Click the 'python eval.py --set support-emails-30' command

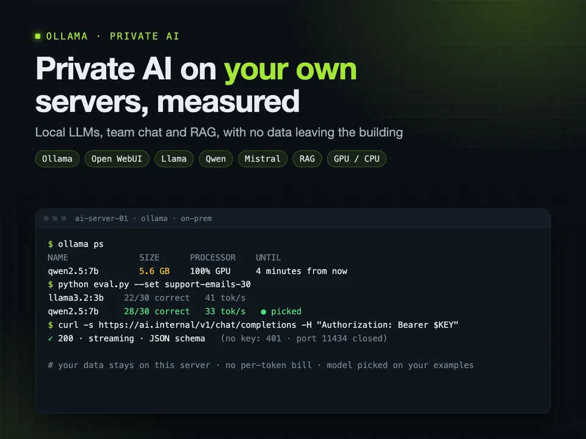pos(154,285)
